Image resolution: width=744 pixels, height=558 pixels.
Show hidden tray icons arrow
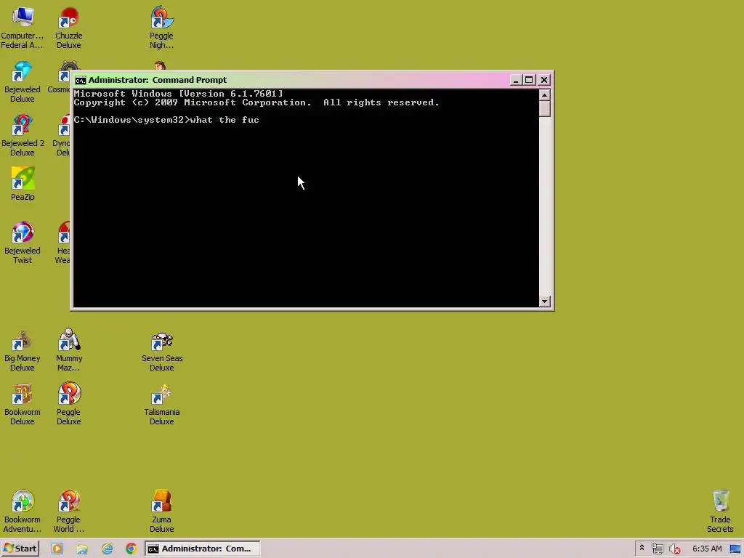click(x=642, y=548)
